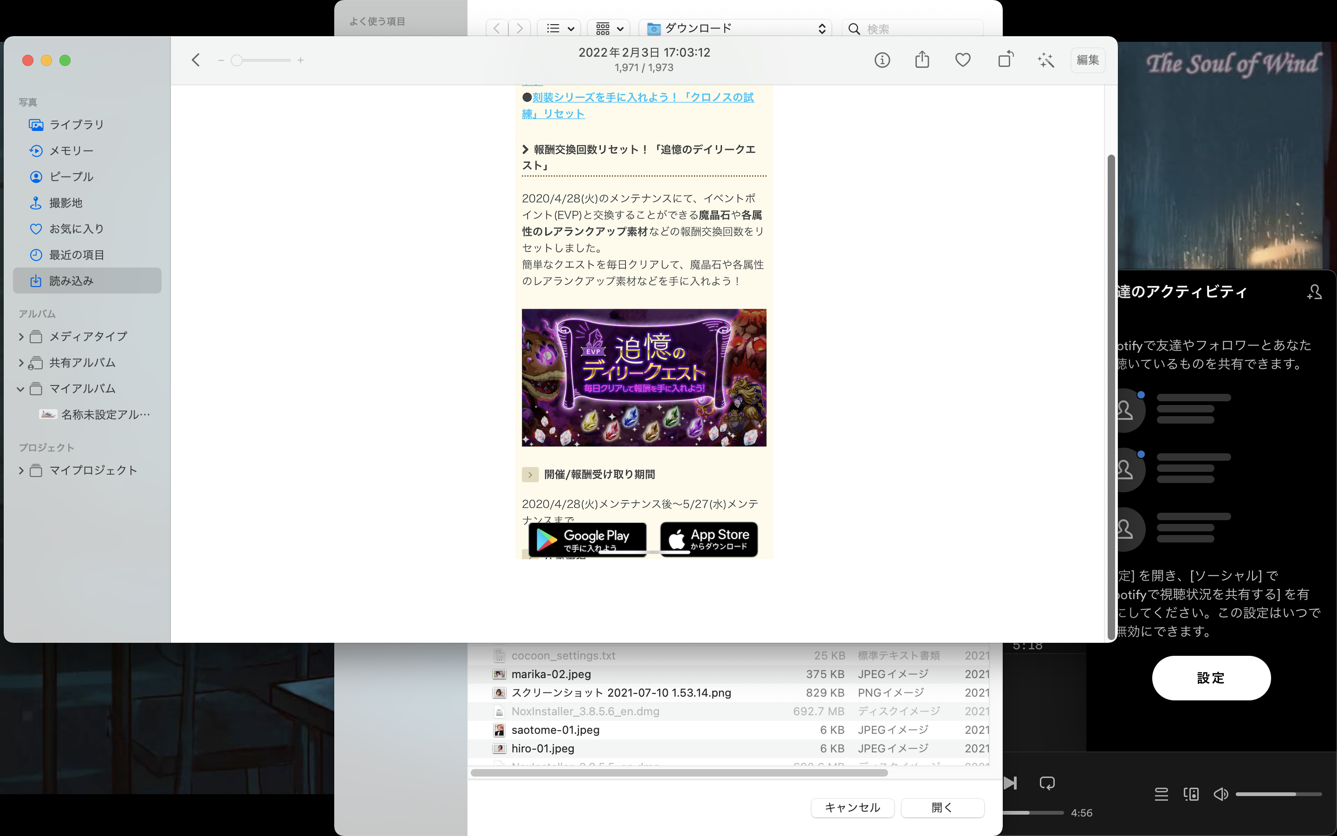1337x836 pixels.
Task: Click the 開く button in file dialog
Action: (x=942, y=808)
